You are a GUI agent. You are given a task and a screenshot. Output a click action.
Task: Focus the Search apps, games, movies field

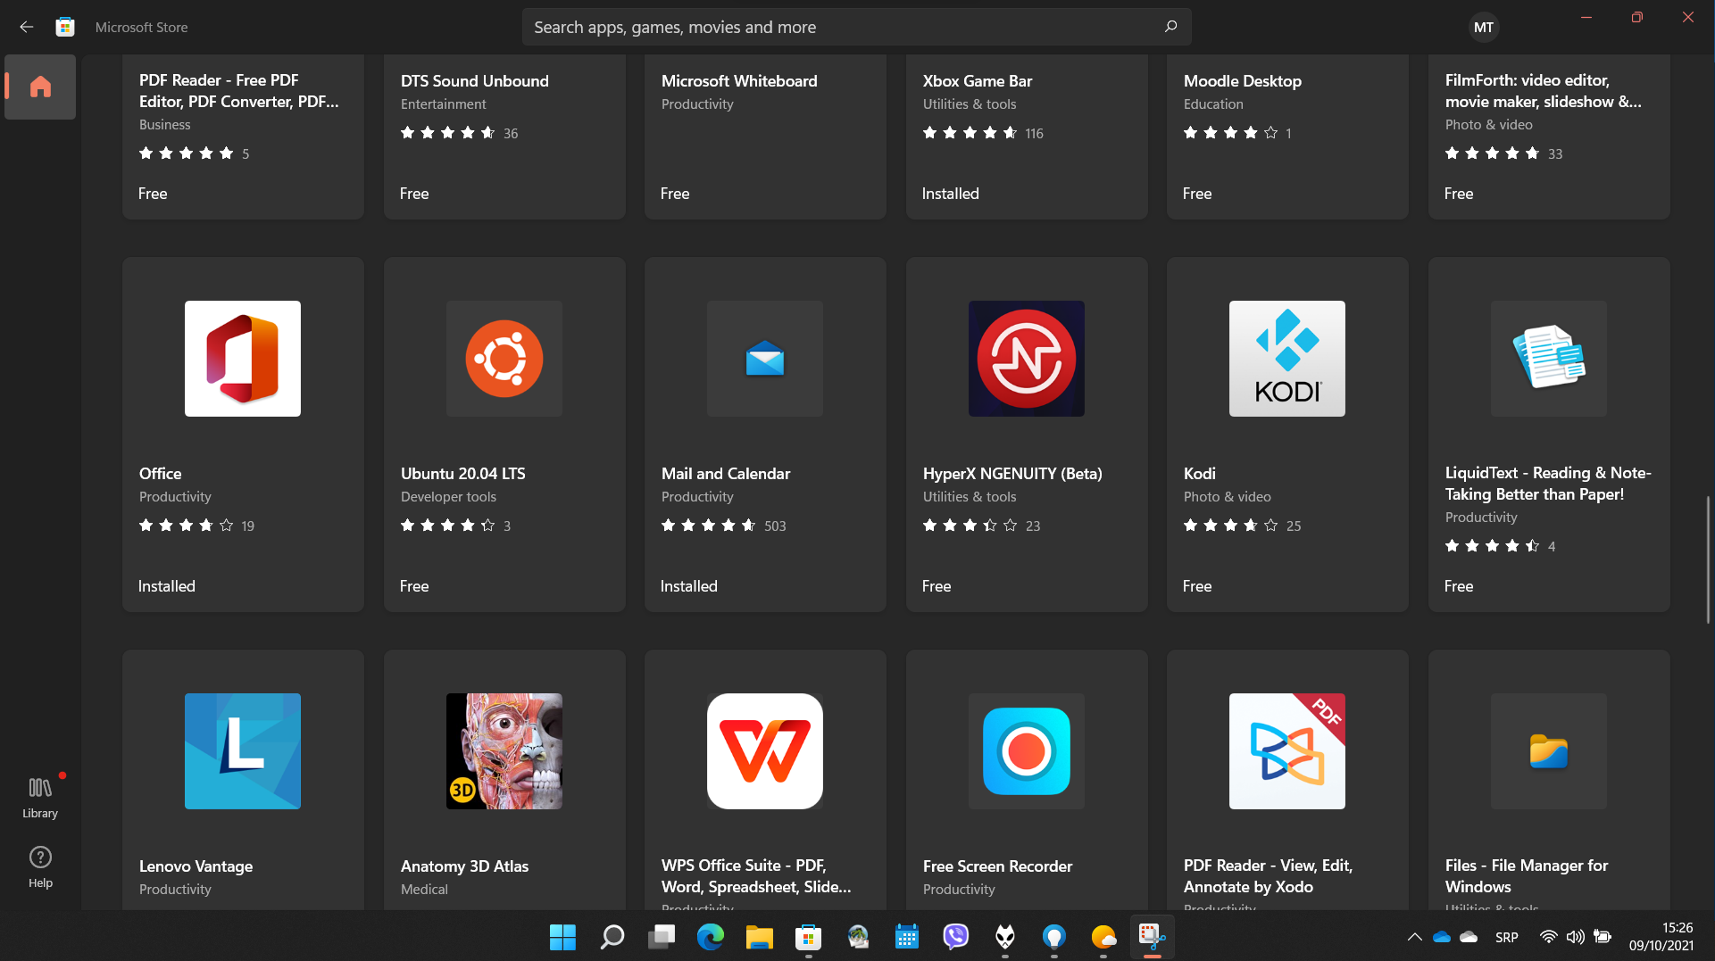click(856, 27)
